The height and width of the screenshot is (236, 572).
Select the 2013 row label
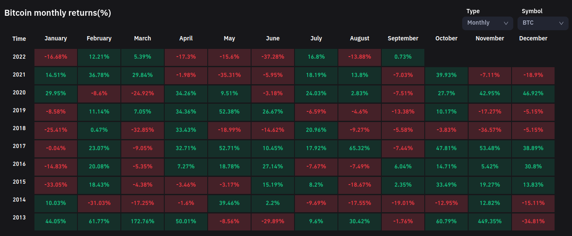pos(19,218)
